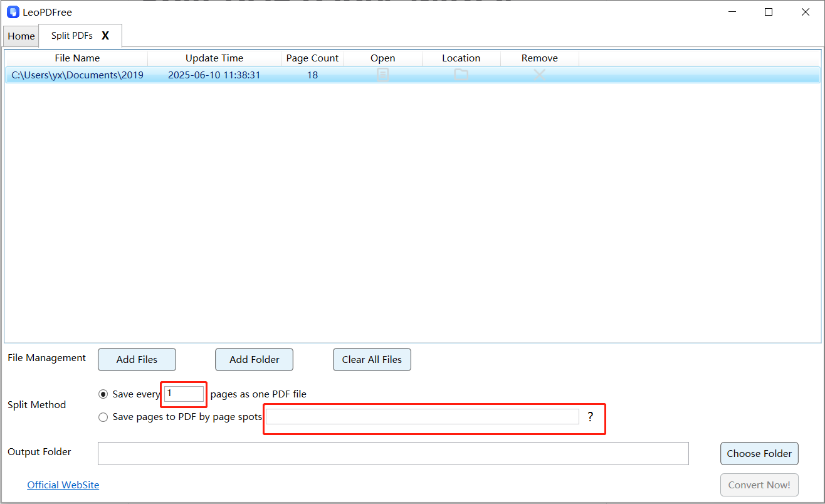The height and width of the screenshot is (504, 825).
Task: Close the Split PDFs tab with X
Action: [105, 36]
